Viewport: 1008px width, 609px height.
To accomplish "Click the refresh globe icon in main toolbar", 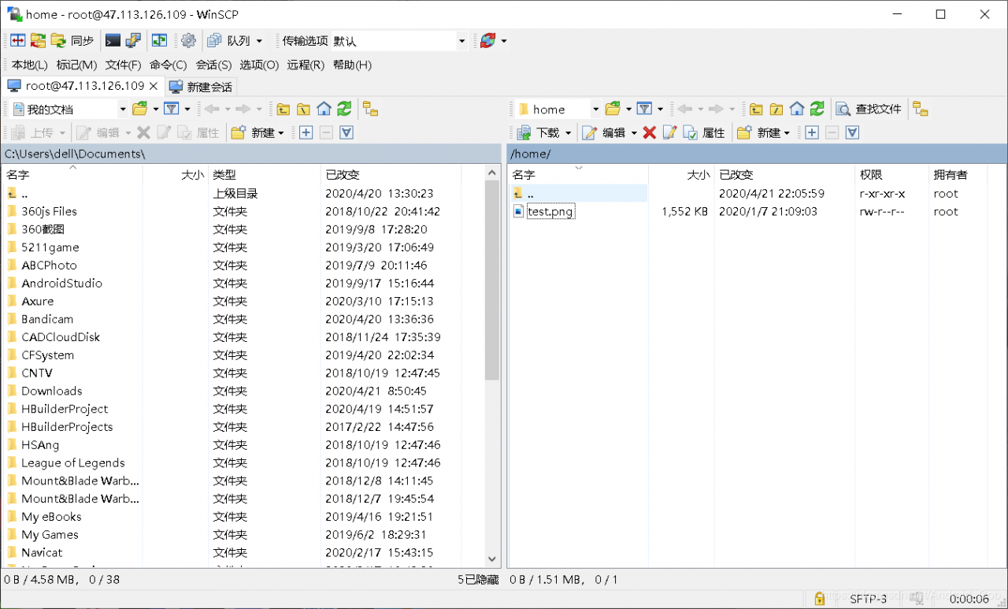I will pyautogui.click(x=488, y=40).
